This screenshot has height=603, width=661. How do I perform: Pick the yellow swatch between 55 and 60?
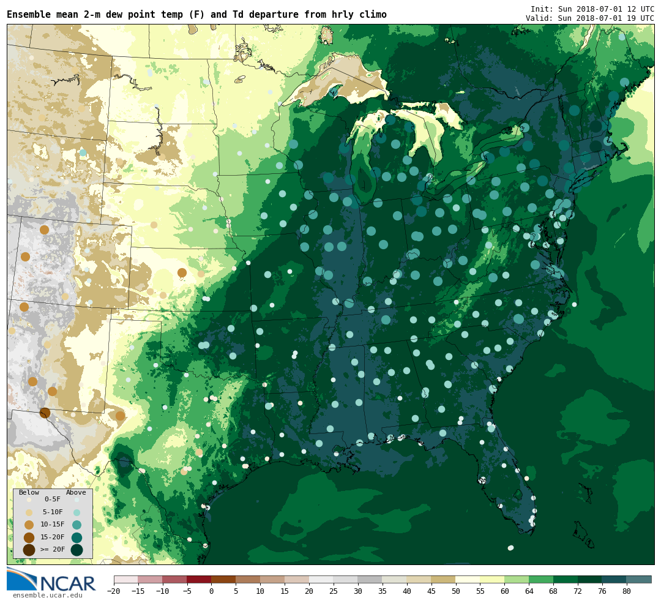[x=493, y=579]
